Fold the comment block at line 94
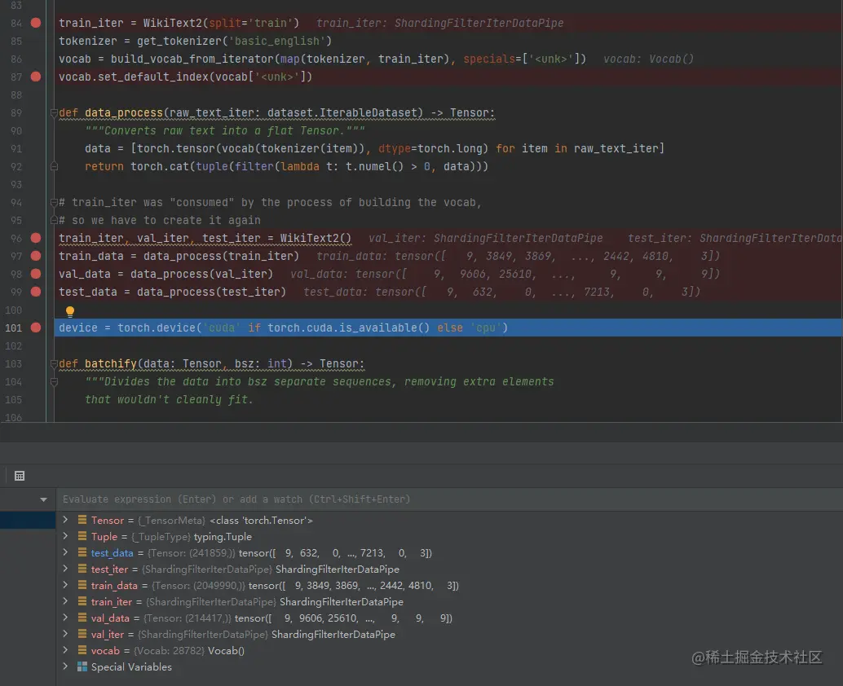843x686 pixels. point(54,203)
